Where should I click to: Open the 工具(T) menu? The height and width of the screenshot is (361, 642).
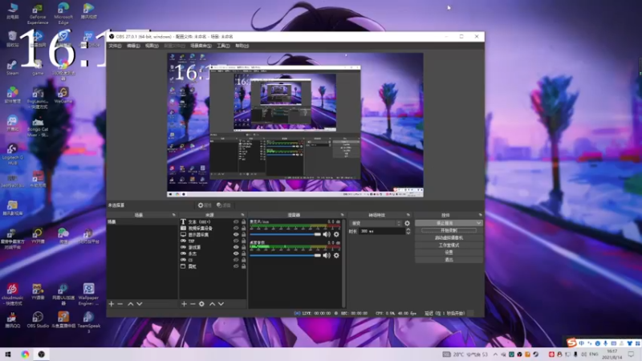coord(223,46)
